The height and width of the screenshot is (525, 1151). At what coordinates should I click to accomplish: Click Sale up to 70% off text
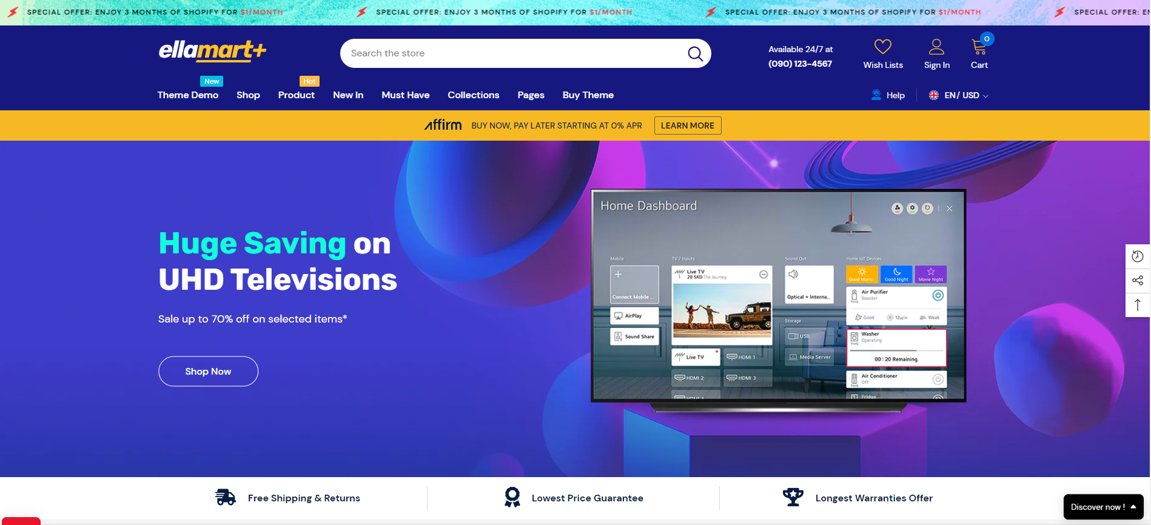(x=253, y=319)
